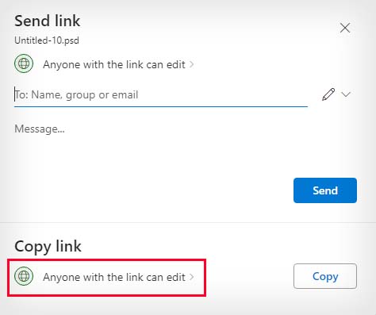The image size is (376, 315).
Task: Click 'Anyone with the link can edit' under Copy link
Action: click(114, 277)
